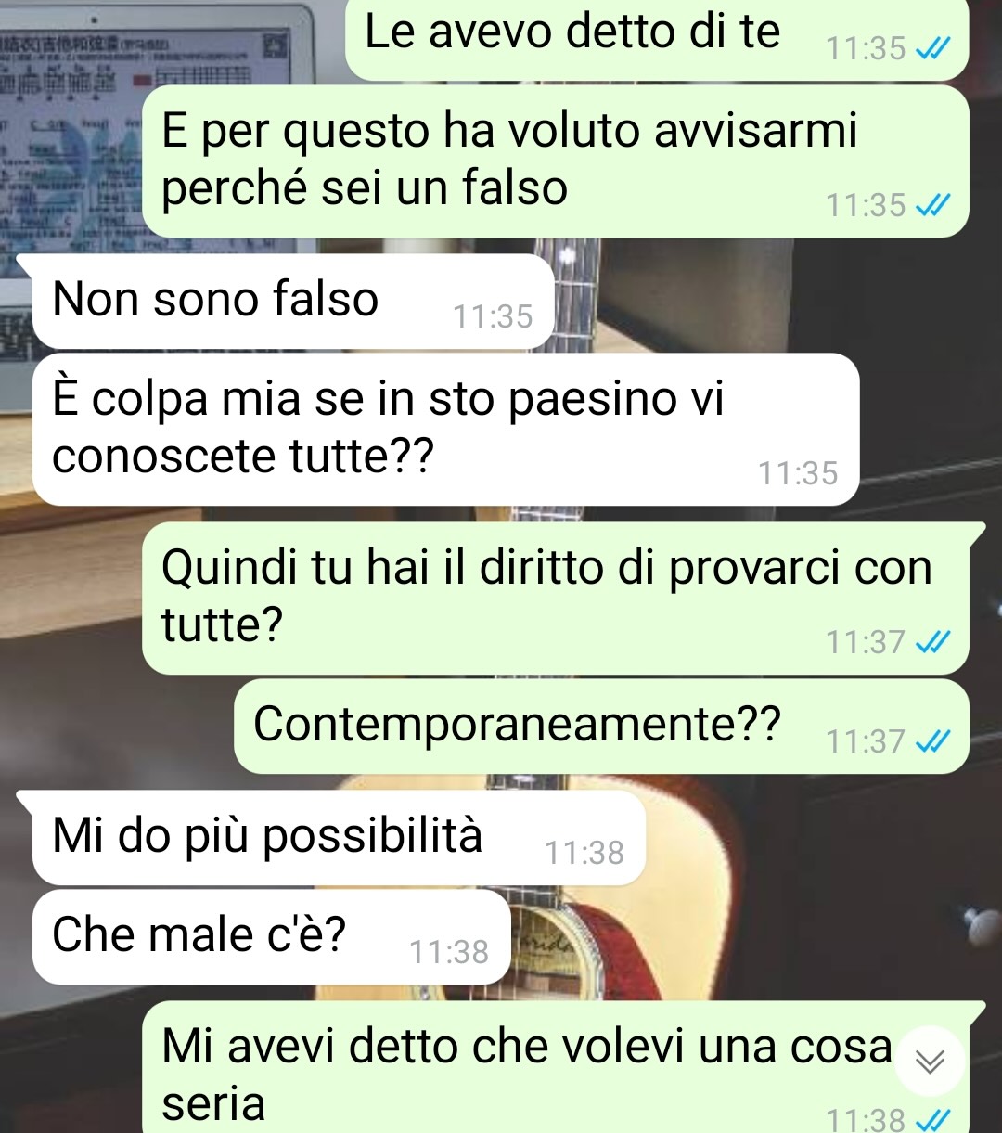
Task: Tap the 11:35 timestamp on 'Non sono falso'
Action: click(493, 317)
